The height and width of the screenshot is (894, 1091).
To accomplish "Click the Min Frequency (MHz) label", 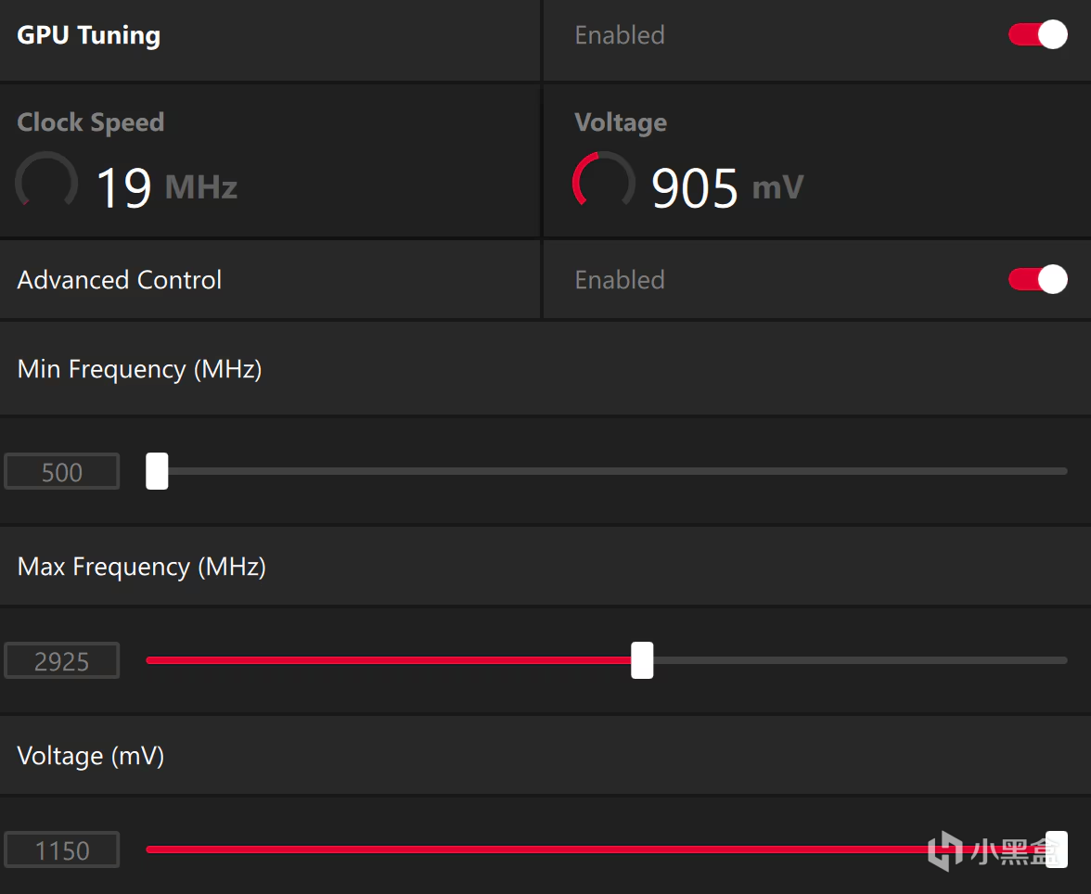I will pyautogui.click(x=140, y=369).
